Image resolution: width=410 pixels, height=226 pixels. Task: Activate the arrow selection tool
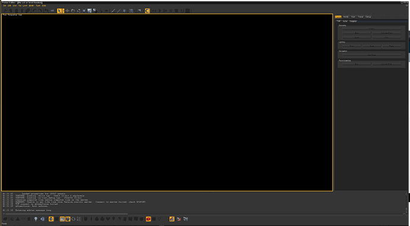59,11
